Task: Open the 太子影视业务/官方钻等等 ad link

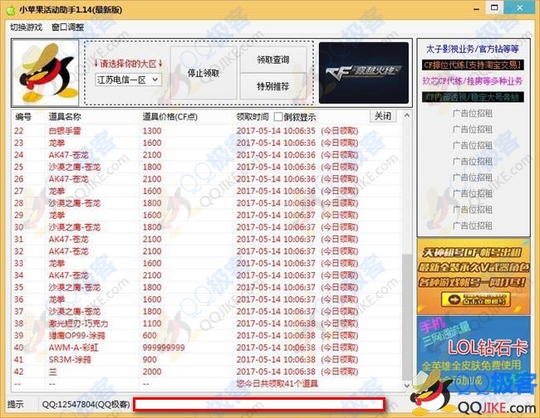Action: tap(473, 49)
